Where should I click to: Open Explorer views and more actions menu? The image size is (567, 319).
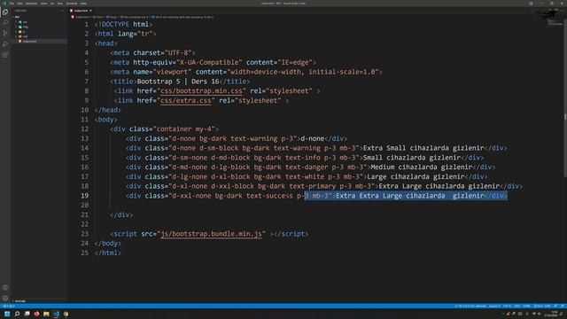pos(62,11)
